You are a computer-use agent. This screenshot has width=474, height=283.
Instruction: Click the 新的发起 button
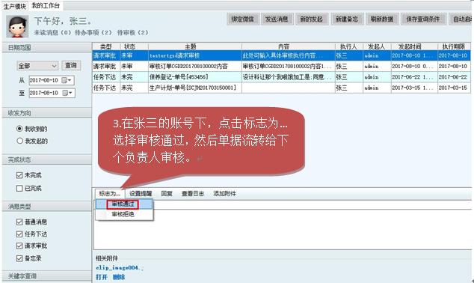click(311, 19)
